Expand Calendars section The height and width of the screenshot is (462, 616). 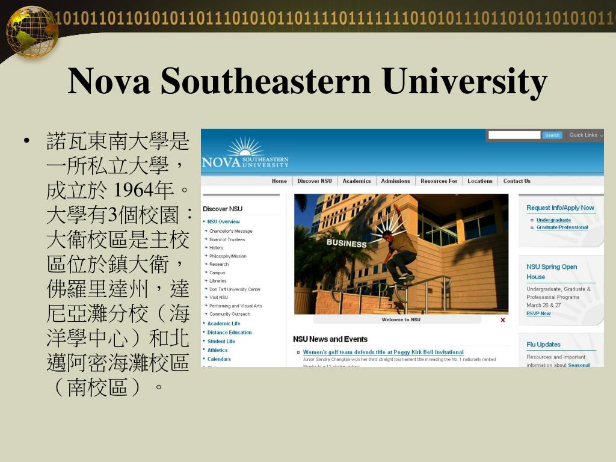[219, 359]
